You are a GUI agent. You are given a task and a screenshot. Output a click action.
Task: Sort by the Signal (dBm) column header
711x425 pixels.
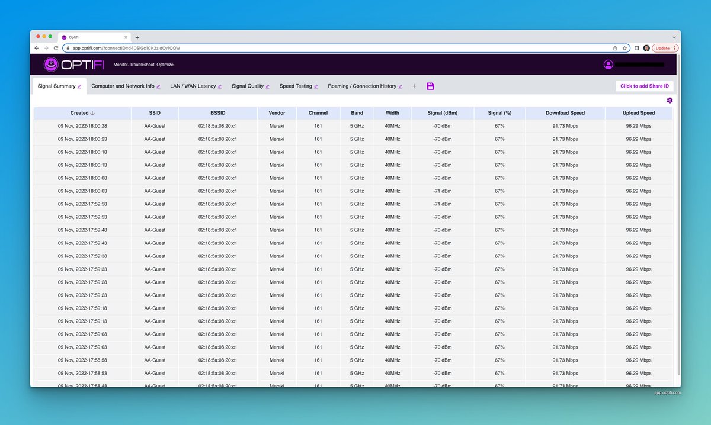[442, 113]
